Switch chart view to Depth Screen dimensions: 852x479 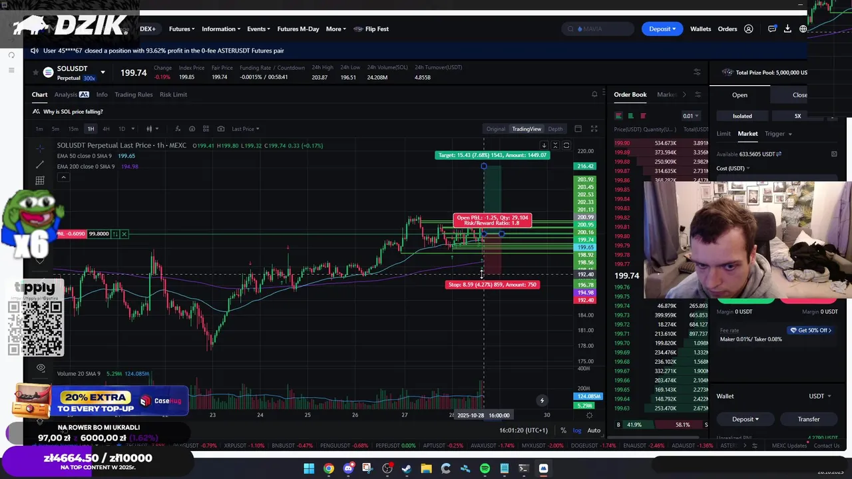555,129
